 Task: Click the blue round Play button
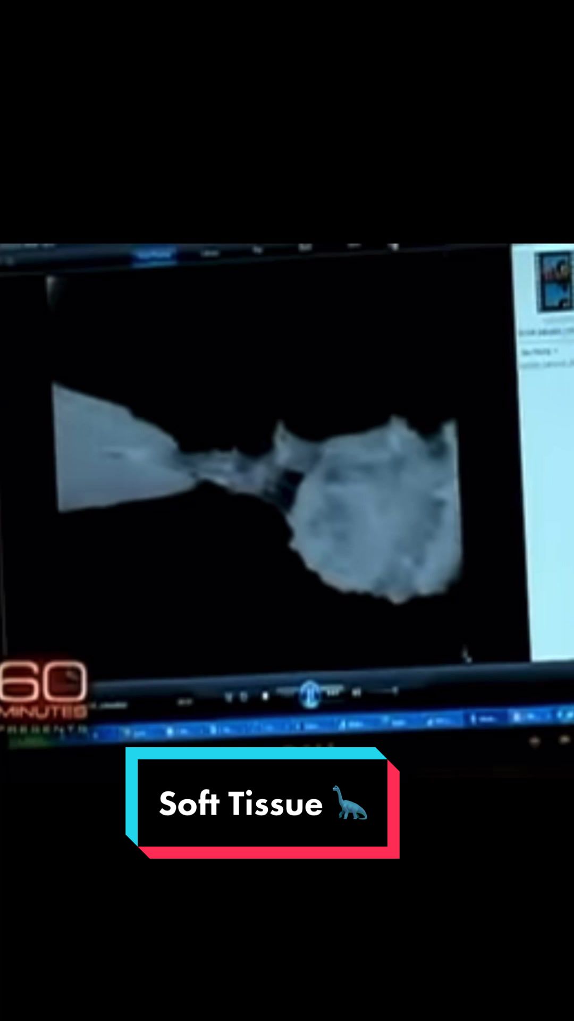coord(310,693)
